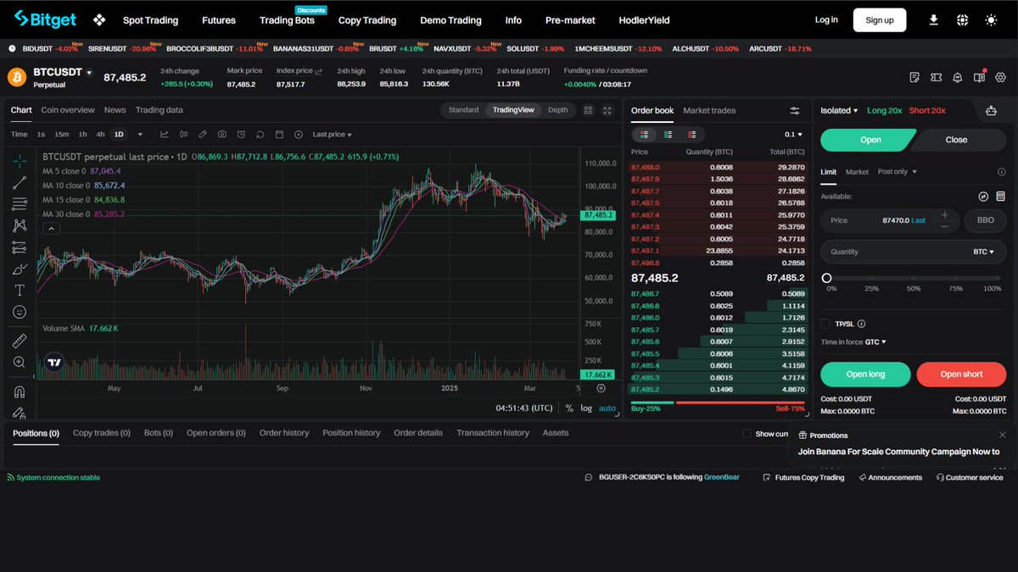Open the 0.1 order book depth dropdown
Image resolution: width=1018 pixels, height=572 pixels.
(x=793, y=134)
